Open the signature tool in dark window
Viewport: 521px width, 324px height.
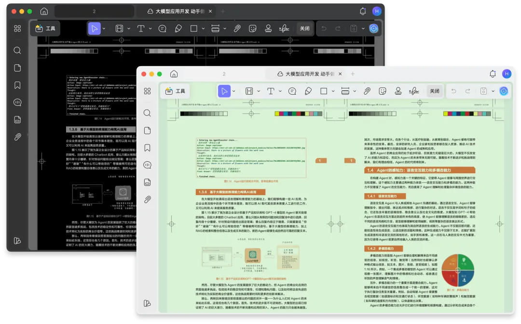pos(284,28)
